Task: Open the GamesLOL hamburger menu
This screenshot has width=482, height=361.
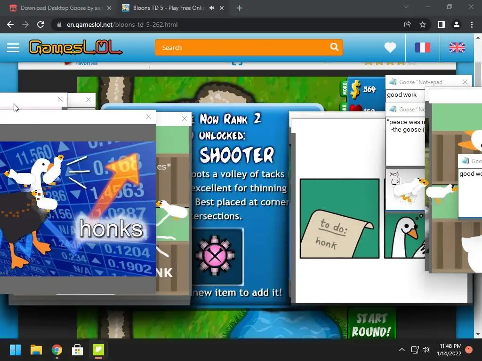Action: (x=13, y=47)
